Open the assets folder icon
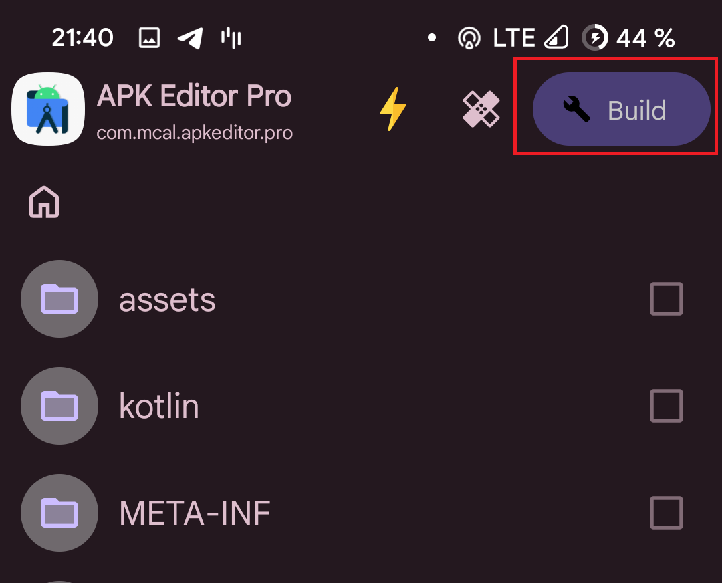This screenshot has width=722, height=583. tap(59, 299)
